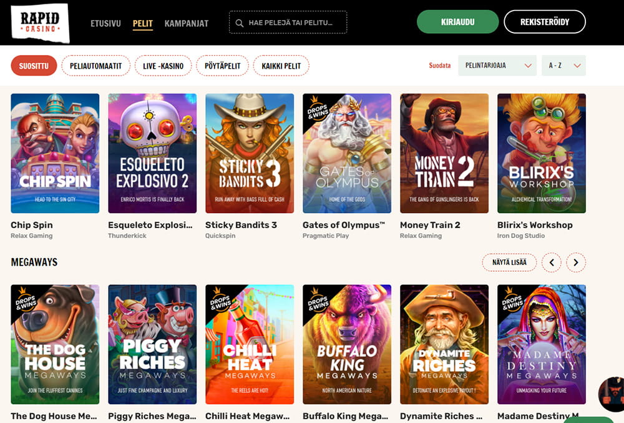Open the Pelintarjoaja provider dropdown
The width and height of the screenshot is (624, 423).
coord(497,66)
